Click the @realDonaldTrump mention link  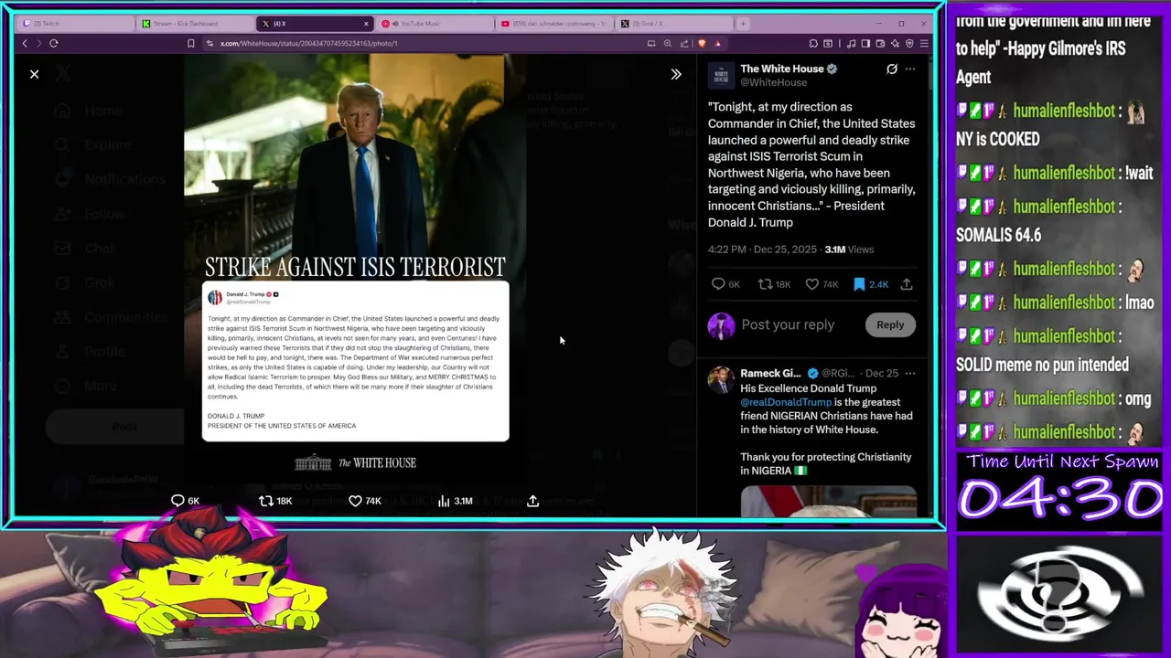(x=786, y=402)
